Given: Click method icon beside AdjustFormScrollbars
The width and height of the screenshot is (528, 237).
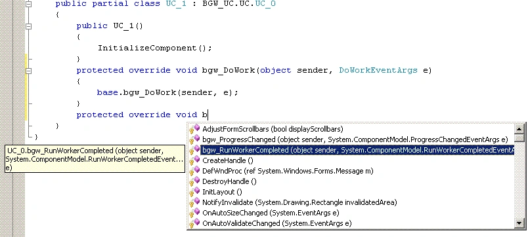Looking at the screenshot, I should (x=194, y=129).
